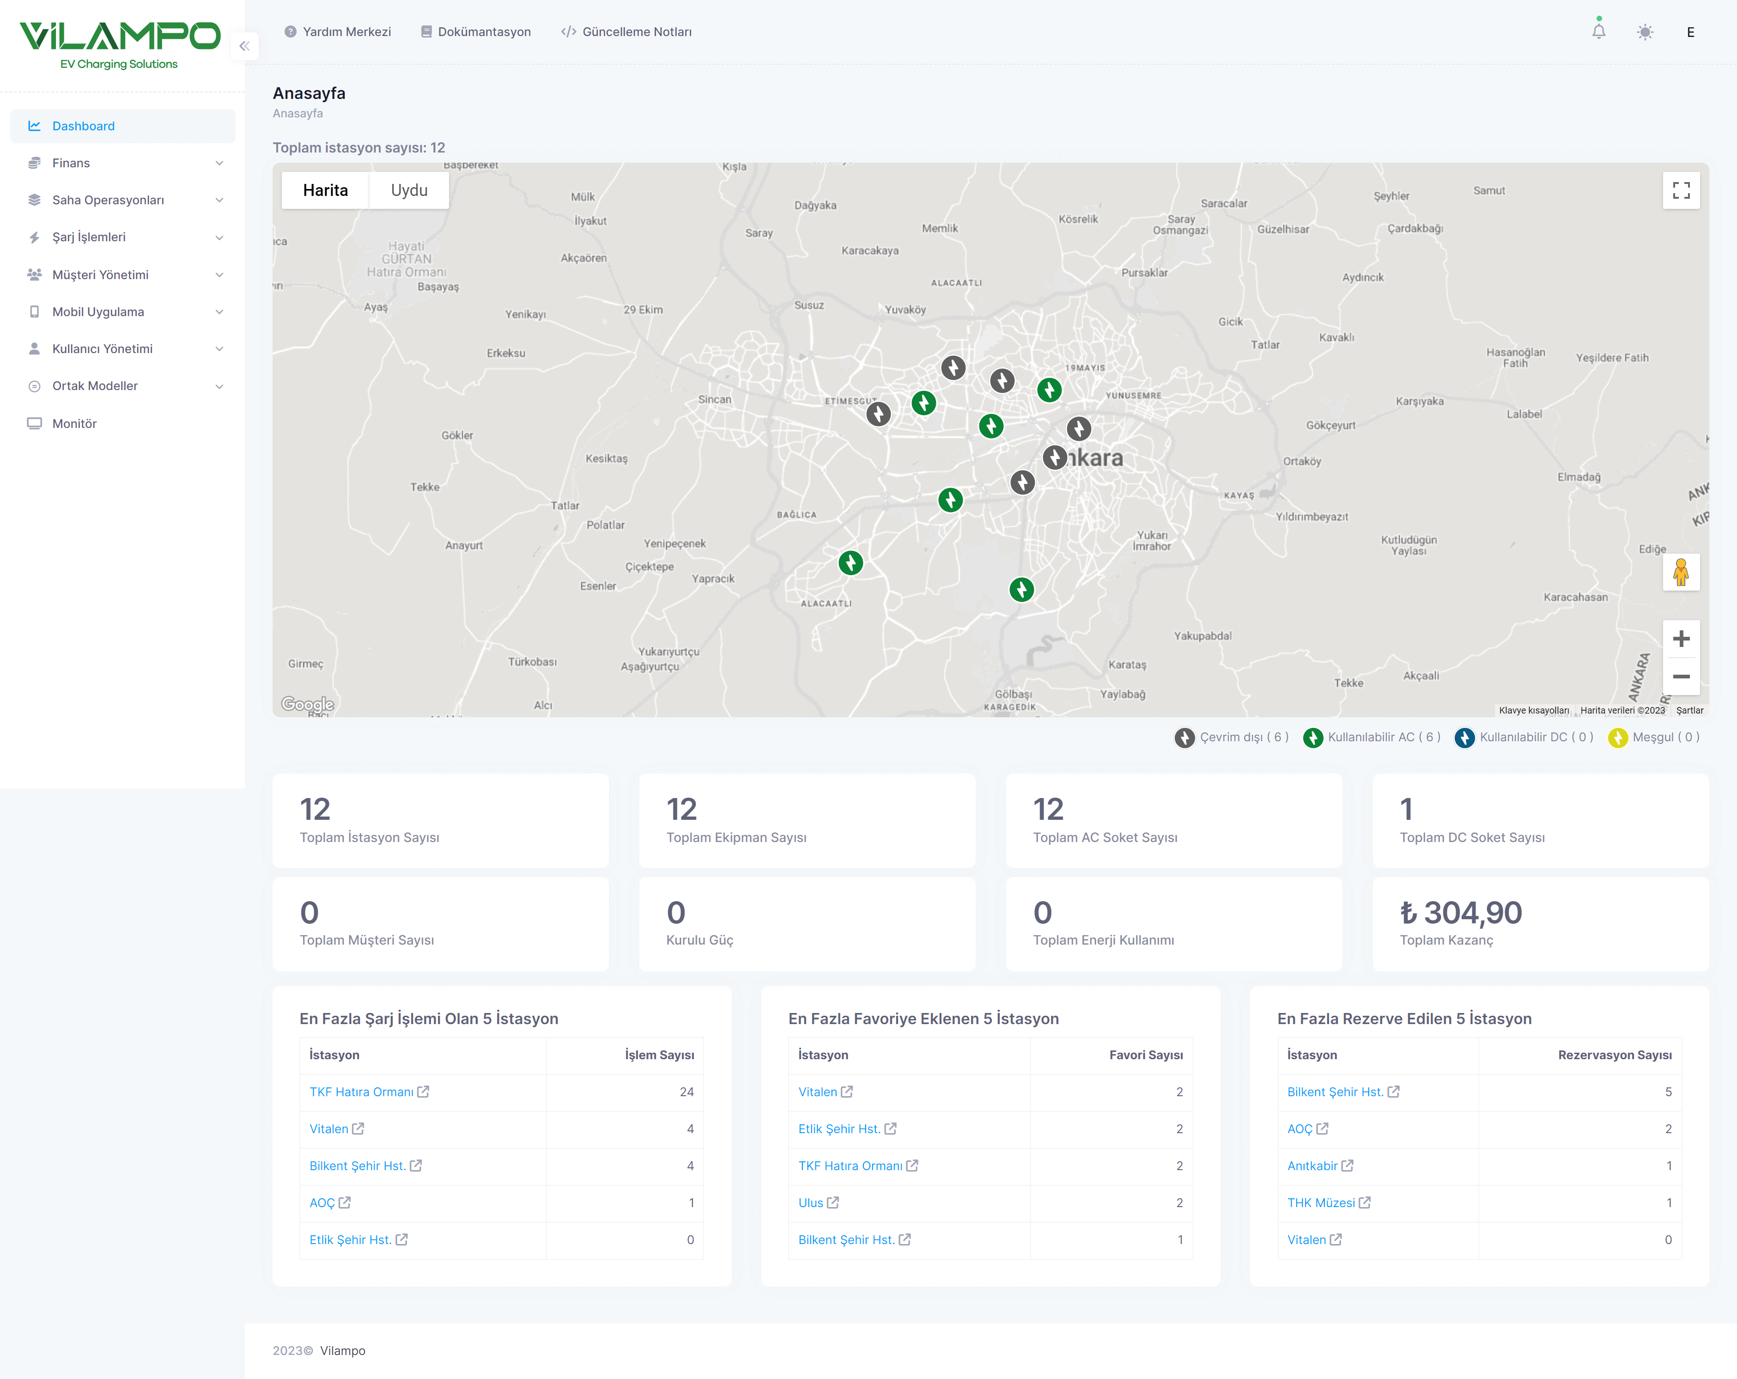Select green station marker near 19 Mayıs
This screenshot has height=1379, width=1737.
[x=1049, y=390]
